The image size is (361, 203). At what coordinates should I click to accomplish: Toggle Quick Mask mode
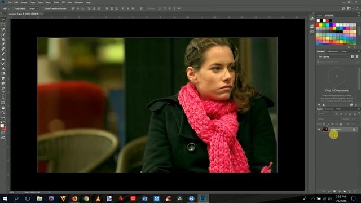tap(3, 133)
